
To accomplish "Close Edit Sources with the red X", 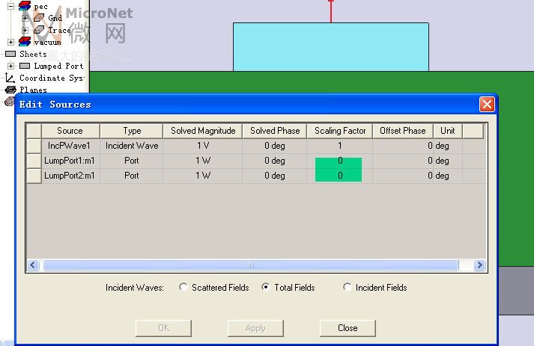I will click(487, 105).
